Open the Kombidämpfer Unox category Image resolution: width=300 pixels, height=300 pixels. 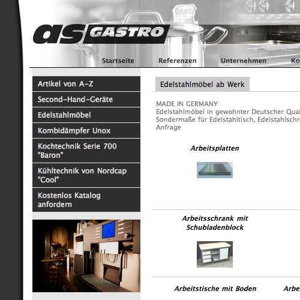[86, 130]
